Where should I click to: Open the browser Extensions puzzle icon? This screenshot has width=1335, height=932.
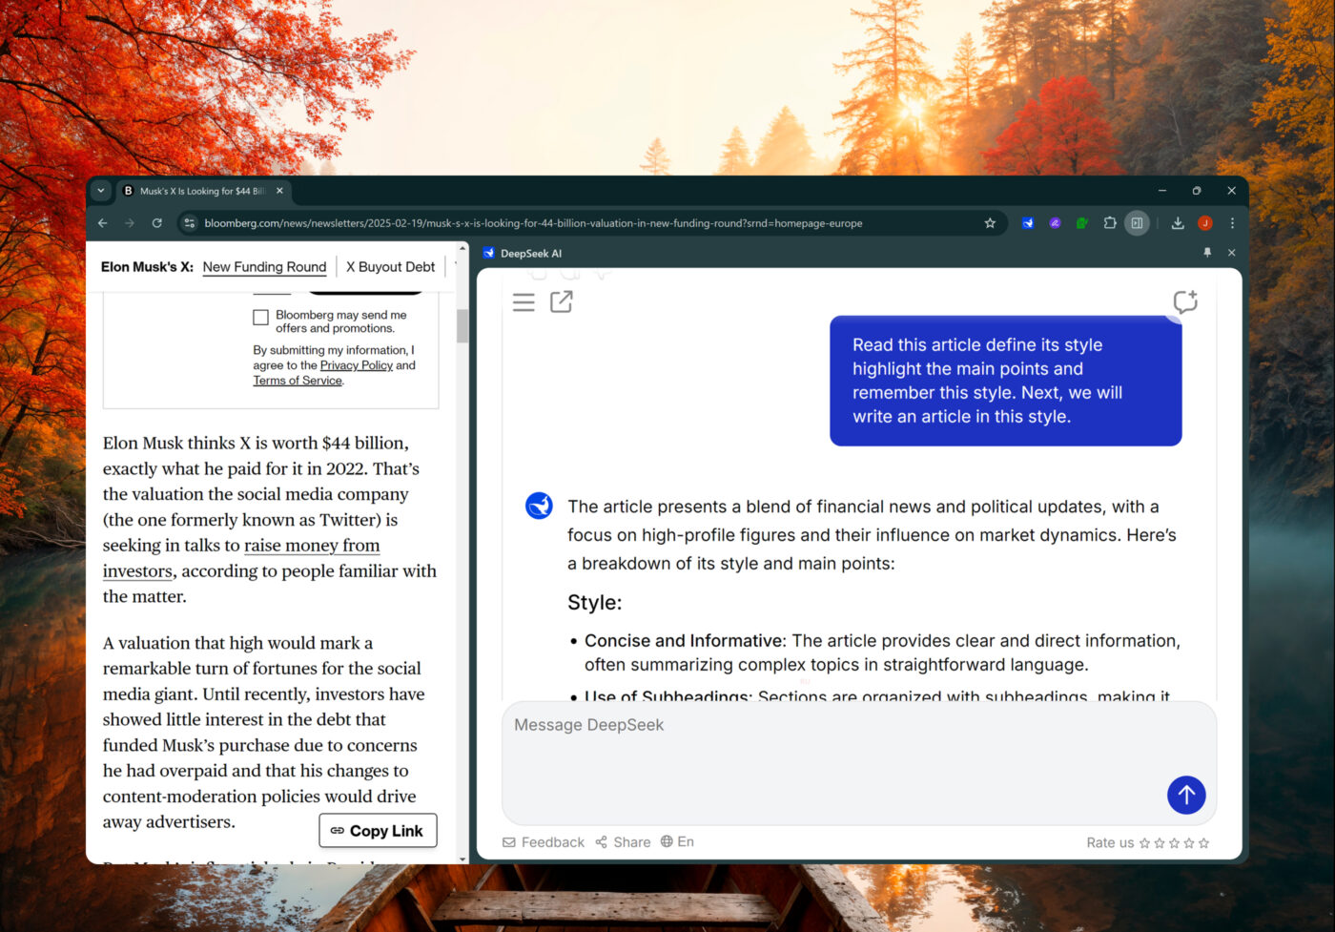click(1109, 223)
